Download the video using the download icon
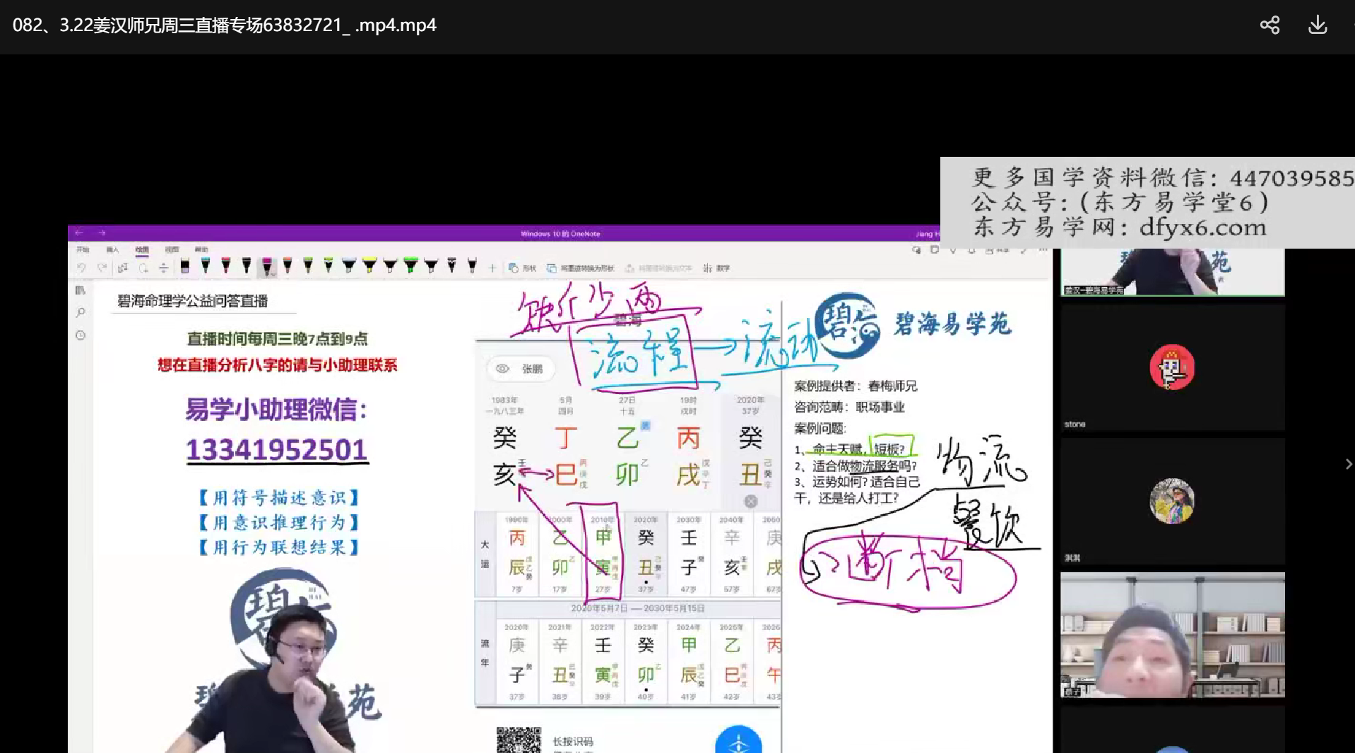1355x753 pixels. [1318, 25]
